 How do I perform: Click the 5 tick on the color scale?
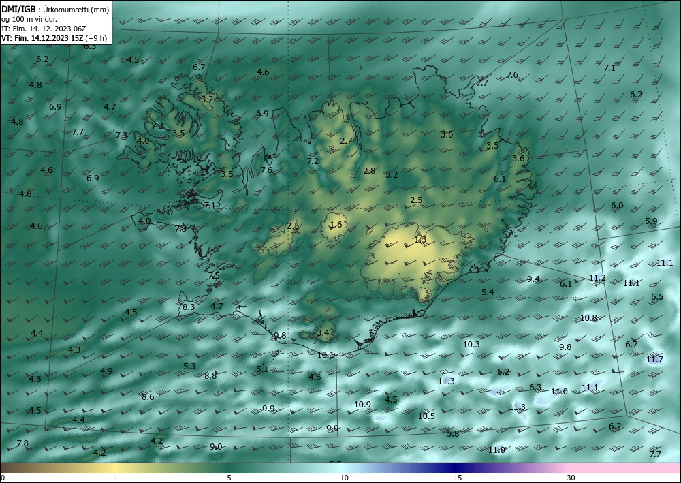pos(229,478)
